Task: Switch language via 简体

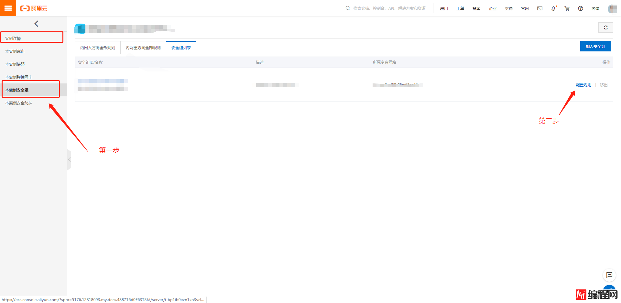Action: coord(595,8)
